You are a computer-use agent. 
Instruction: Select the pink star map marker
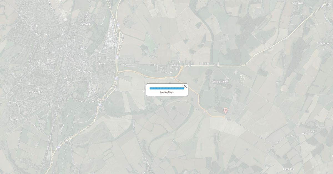point(226,111)
